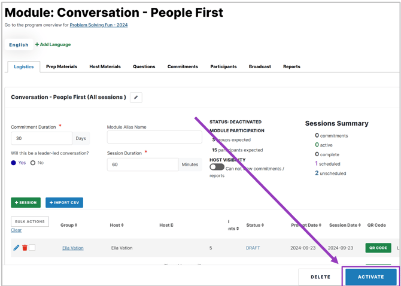
Task: Click the + Session button
Action: tap(26, 203)
